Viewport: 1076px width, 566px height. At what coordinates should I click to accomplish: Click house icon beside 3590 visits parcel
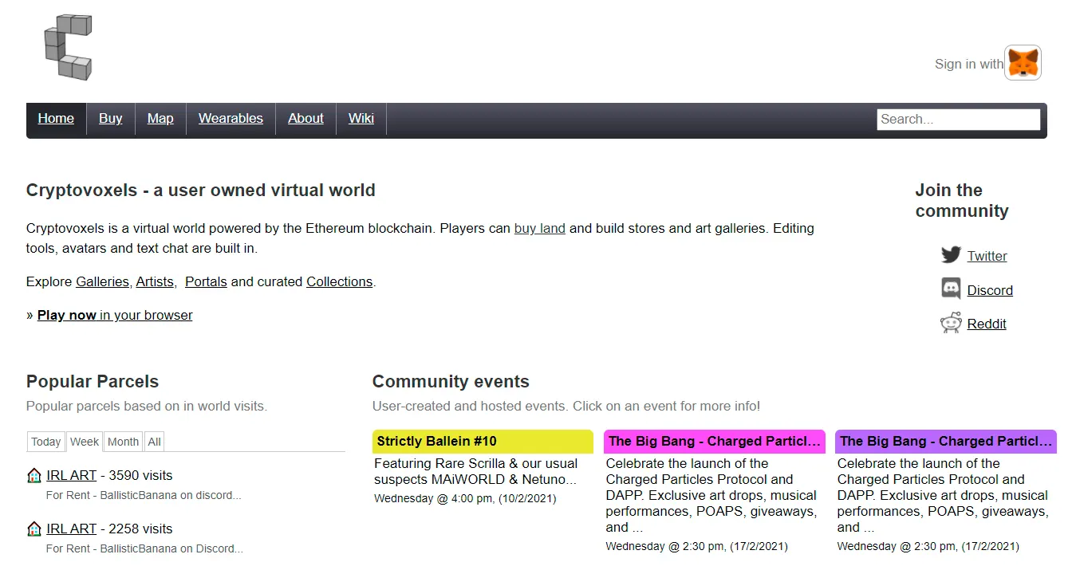coord(34,476)
